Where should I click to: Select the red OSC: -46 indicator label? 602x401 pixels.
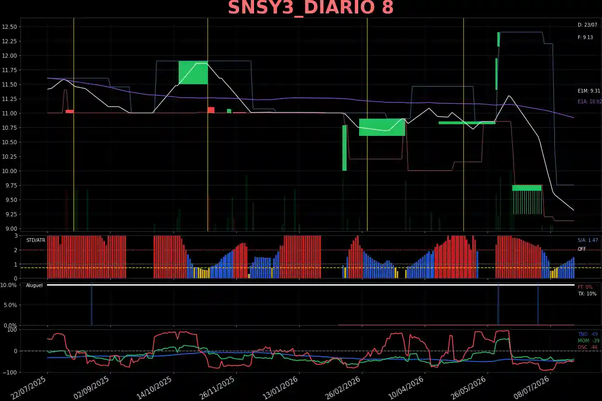coord(588,347)
